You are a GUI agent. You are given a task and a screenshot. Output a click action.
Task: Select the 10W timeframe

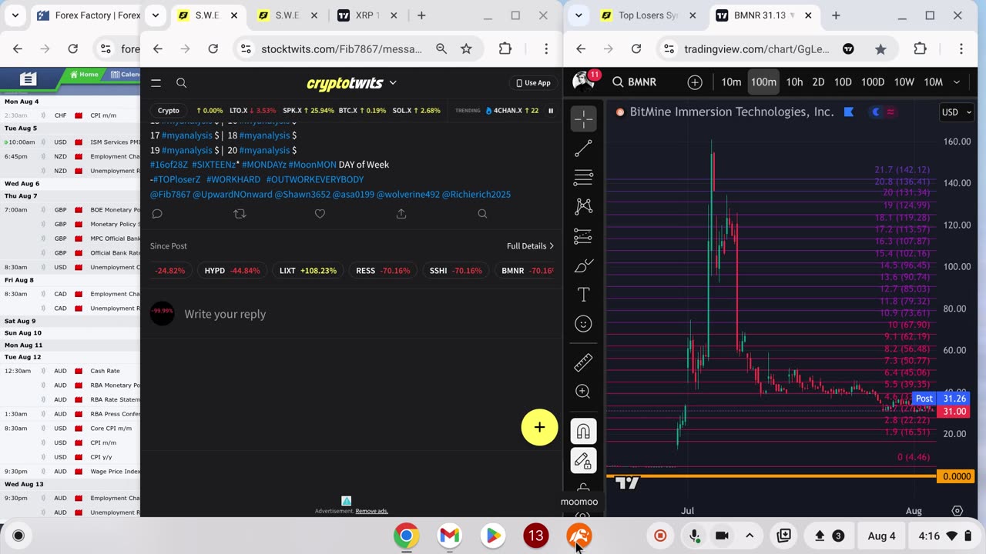[904, 82]
